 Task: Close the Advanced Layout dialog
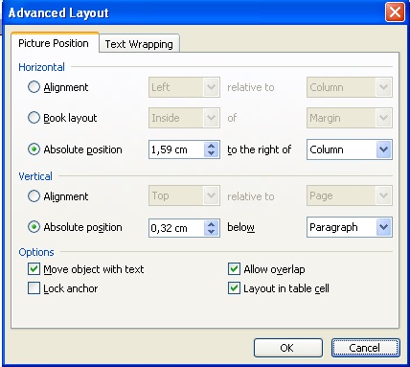395,12
